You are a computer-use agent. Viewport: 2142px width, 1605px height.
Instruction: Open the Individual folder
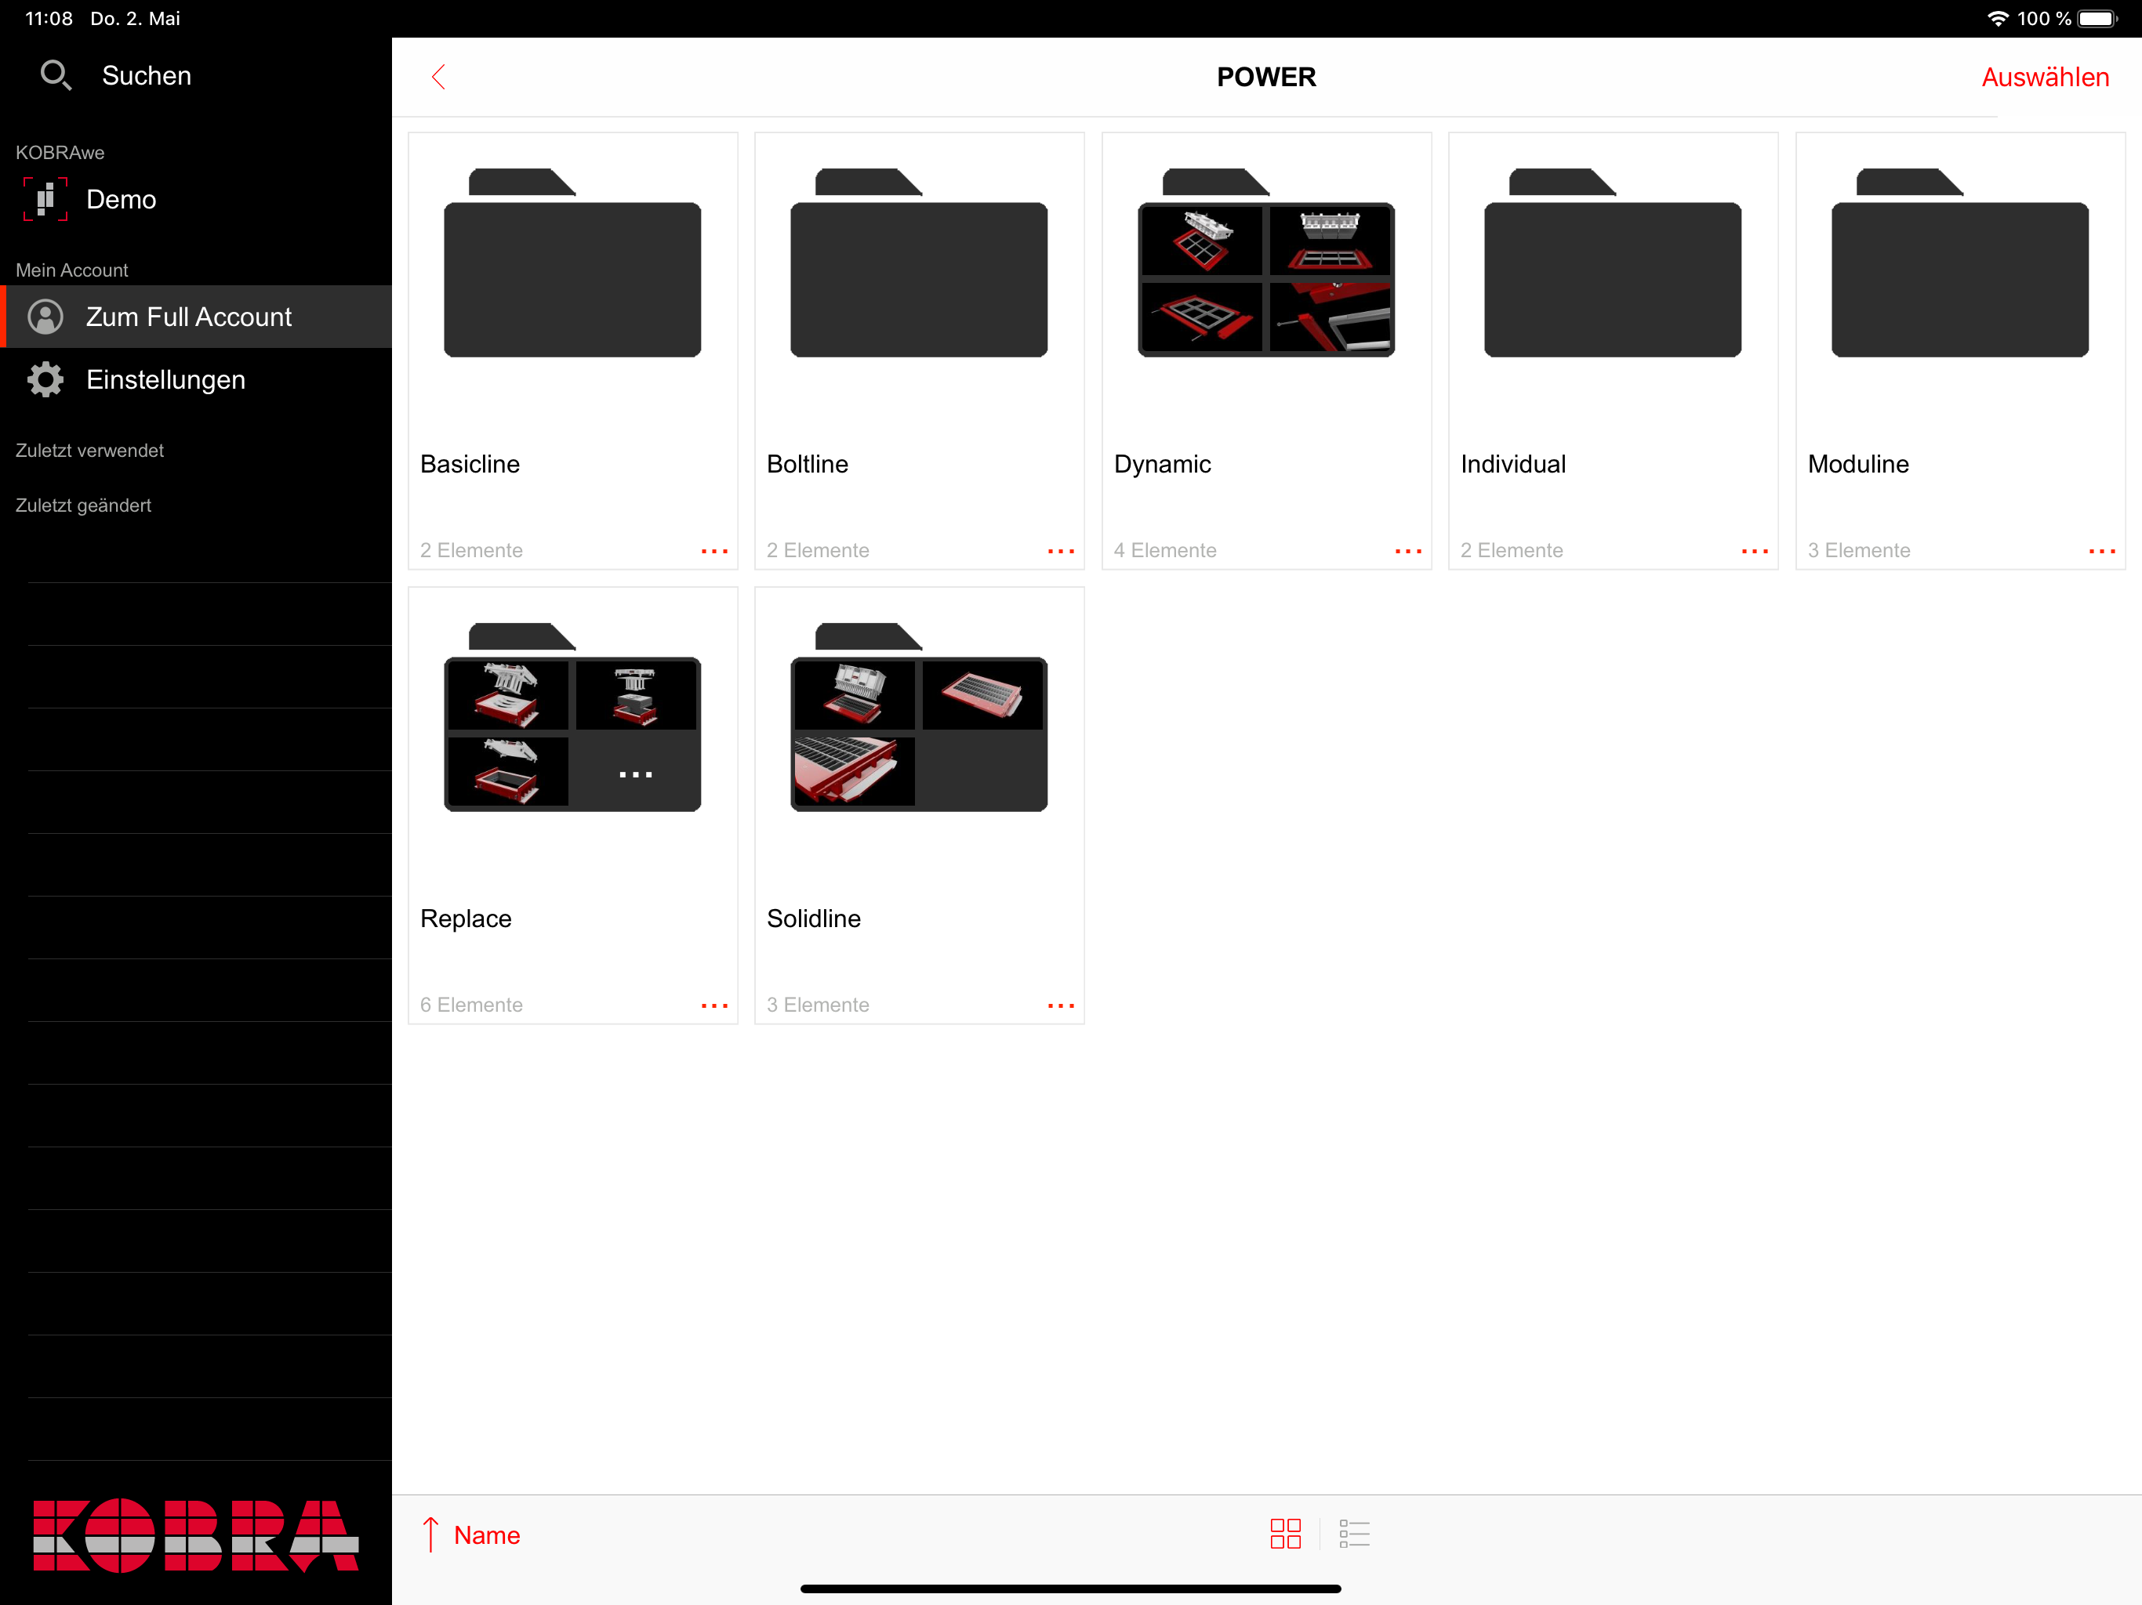1614,350
